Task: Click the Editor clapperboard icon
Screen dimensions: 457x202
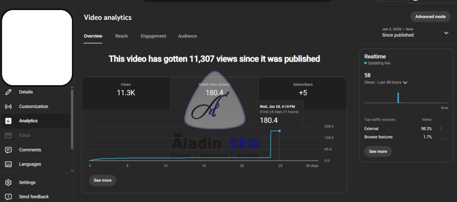Action: [x=8, y=135]
